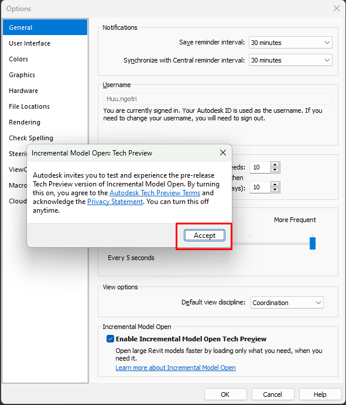Open Default view discipline dropdown
Viewport: 346px width, 405px height.
pyautogui.click(x=287, y=303)
